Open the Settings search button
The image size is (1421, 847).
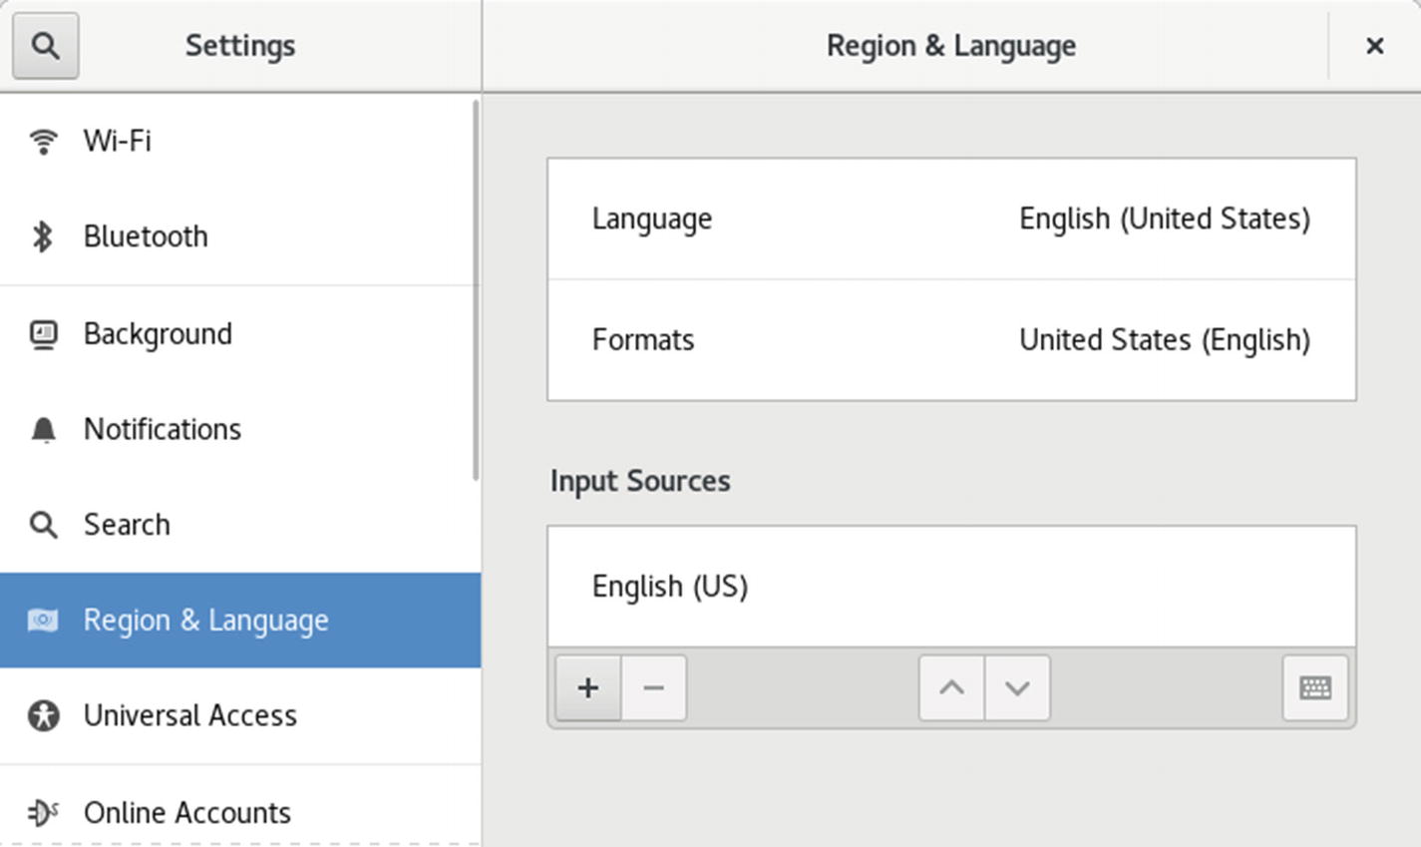pos(45,45)
